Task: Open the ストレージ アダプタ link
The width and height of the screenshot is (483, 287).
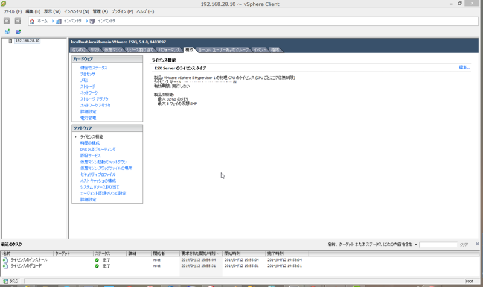Action: [94, 99]
